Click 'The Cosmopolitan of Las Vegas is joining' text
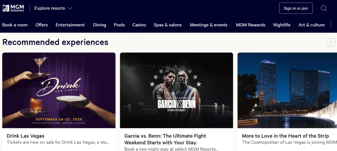Viewport: 337px width, 151px height. click(289, 142)
